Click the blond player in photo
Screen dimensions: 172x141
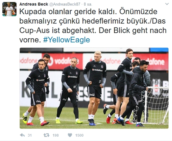tap(95, 88)
